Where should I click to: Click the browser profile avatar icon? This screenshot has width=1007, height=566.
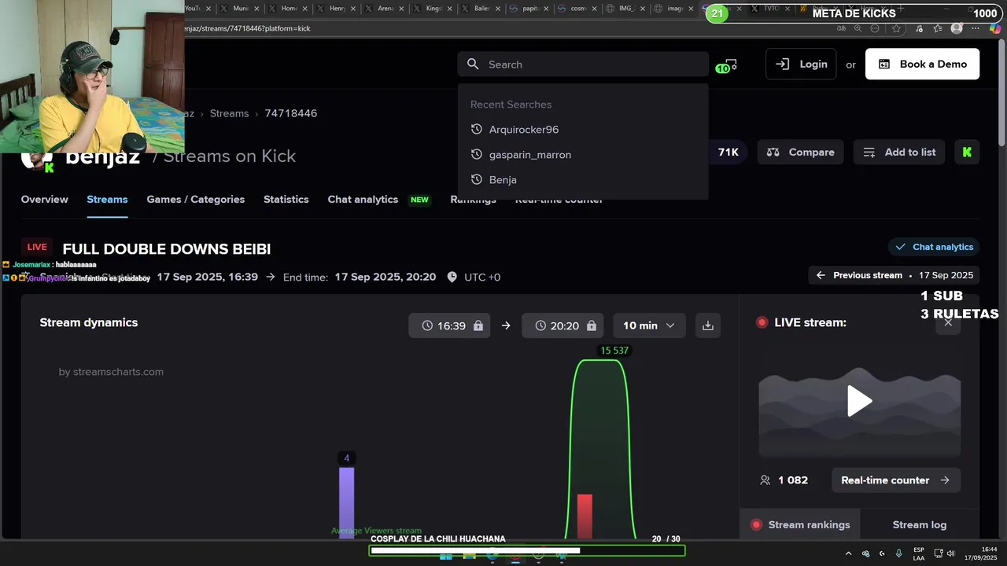(x=957, y=28)
